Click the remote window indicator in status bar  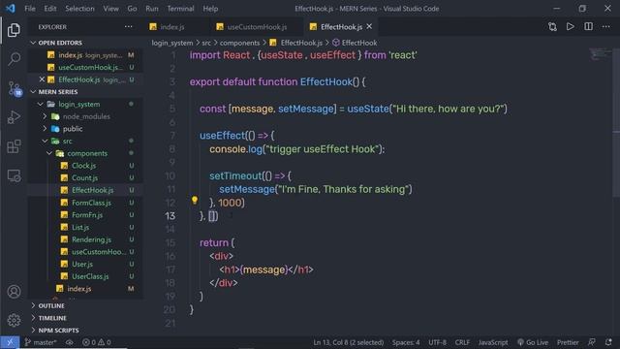(10, 342)
